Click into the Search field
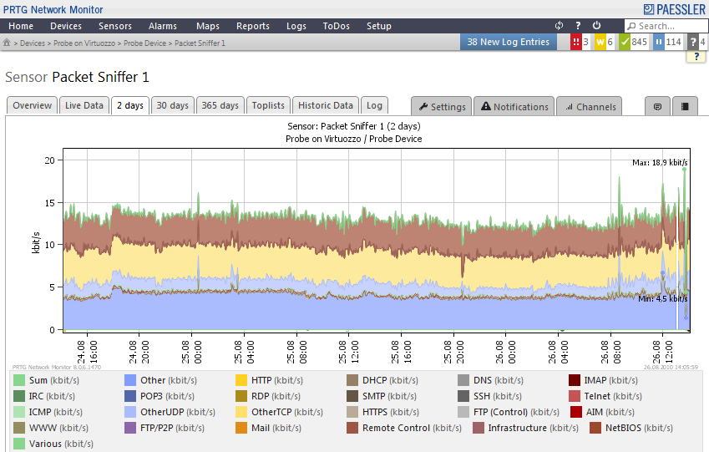 tap(666, 26)
